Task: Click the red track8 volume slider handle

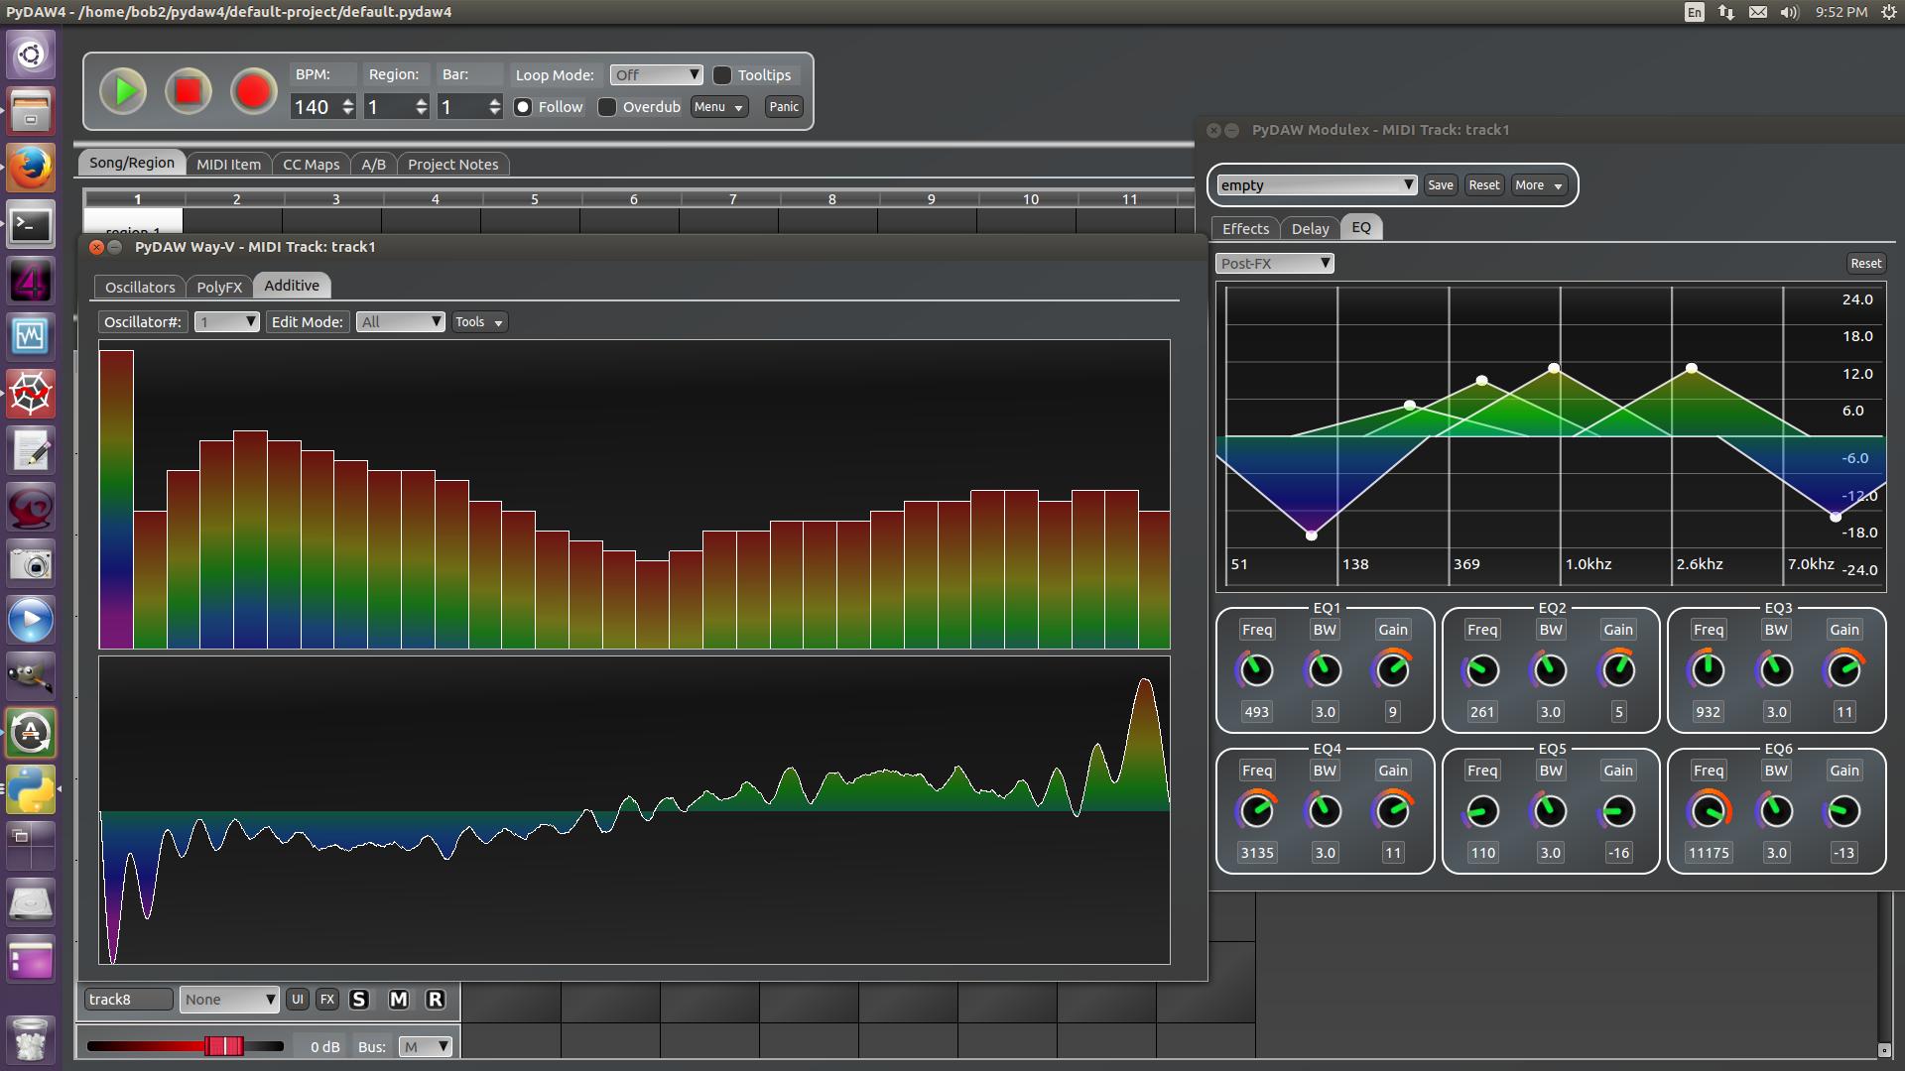Action: (223, 1046)
